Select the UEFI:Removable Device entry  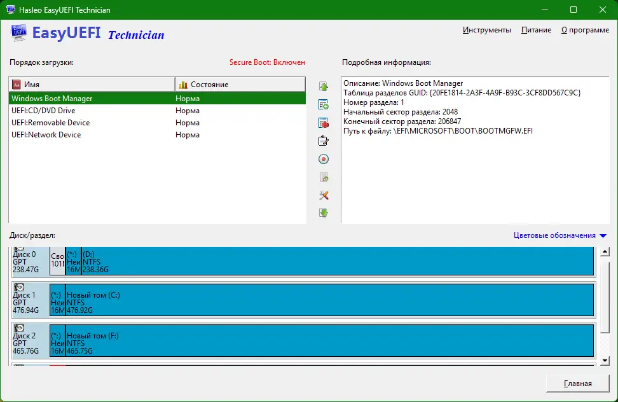[157, 123]
